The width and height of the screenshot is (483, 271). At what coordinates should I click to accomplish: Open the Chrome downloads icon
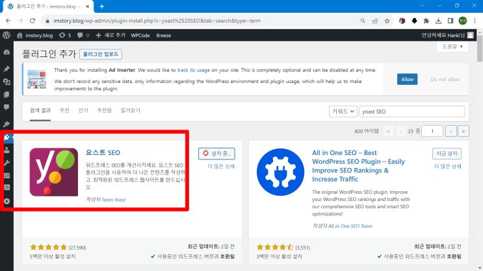[438, 21]
